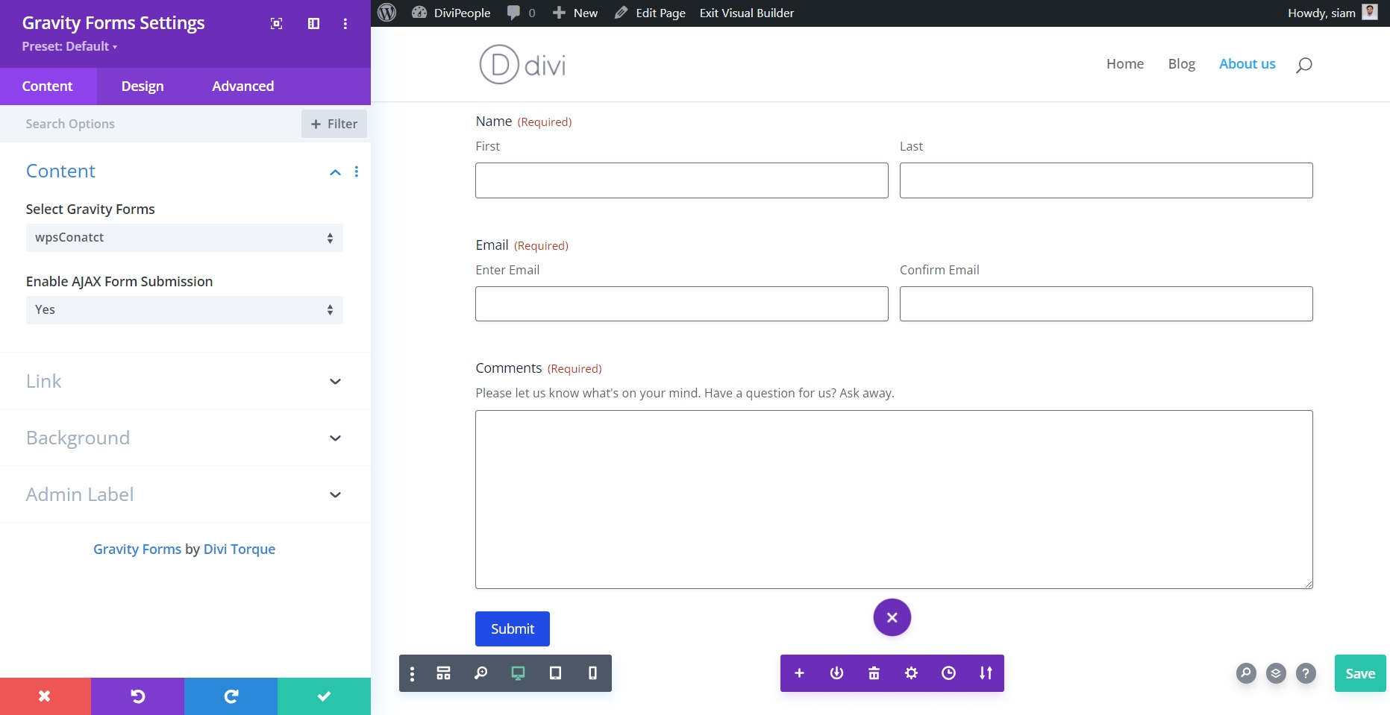Select the desktop preview icon
The image size is (1390, 715).
[x=518, y=673]
